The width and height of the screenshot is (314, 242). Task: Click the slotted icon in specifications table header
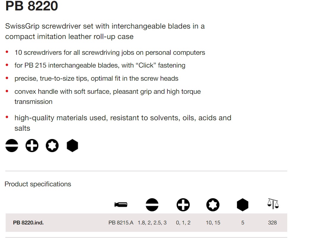click(x=152, y=205)
